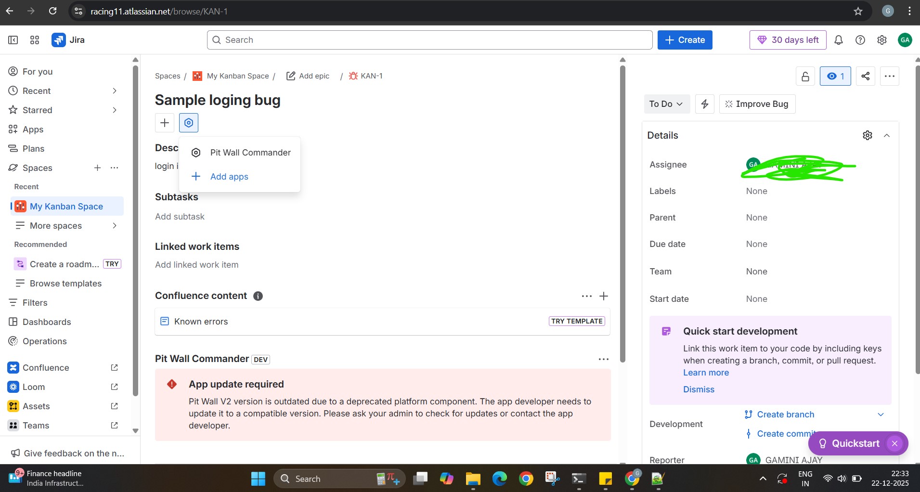Click the add plus button under title
The width and height of the screenshot is (920, 492).
tap(165, 123)
